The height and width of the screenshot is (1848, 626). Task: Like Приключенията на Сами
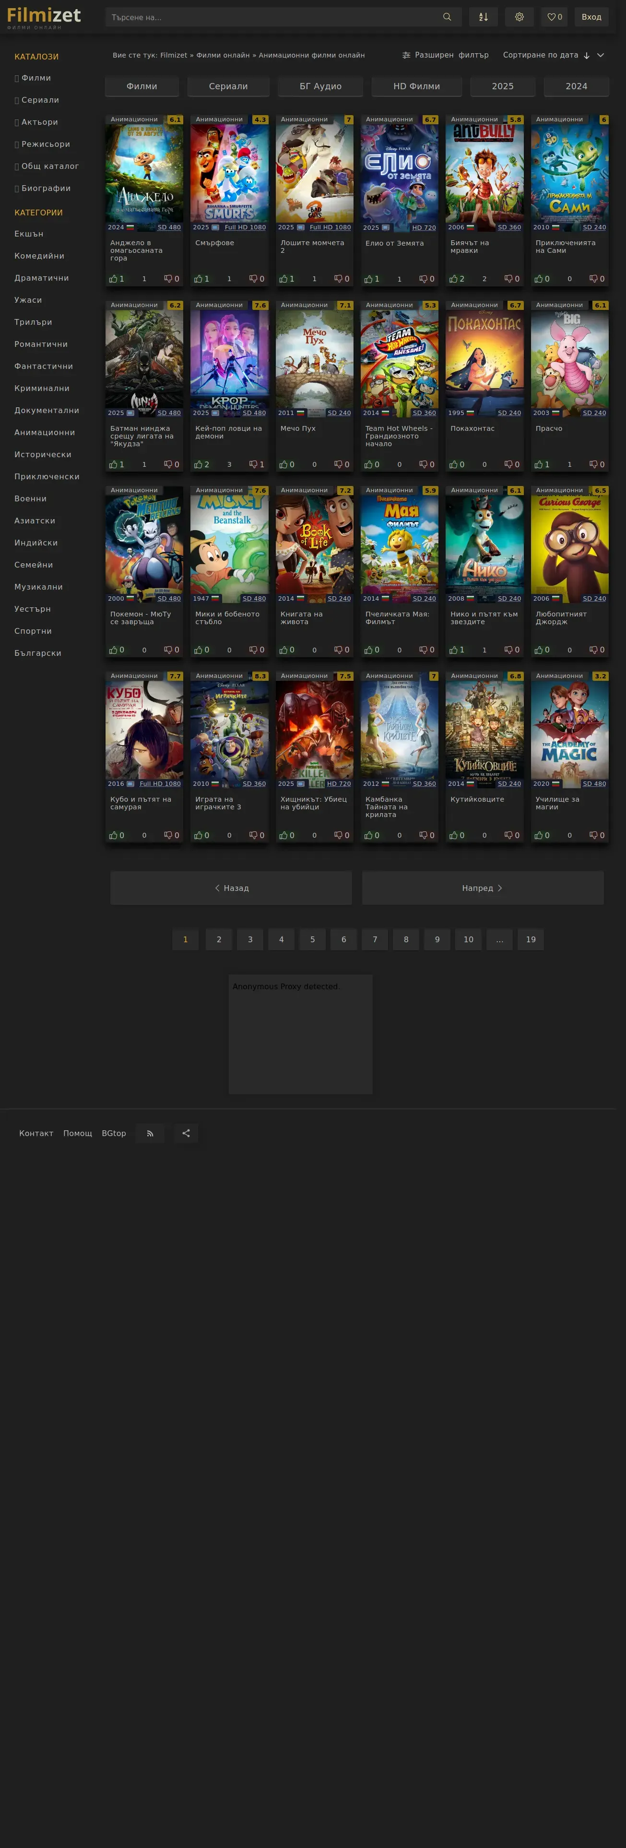point(542,279)
